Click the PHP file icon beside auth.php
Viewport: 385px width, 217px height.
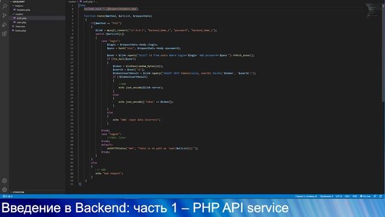tap(14, 18)
